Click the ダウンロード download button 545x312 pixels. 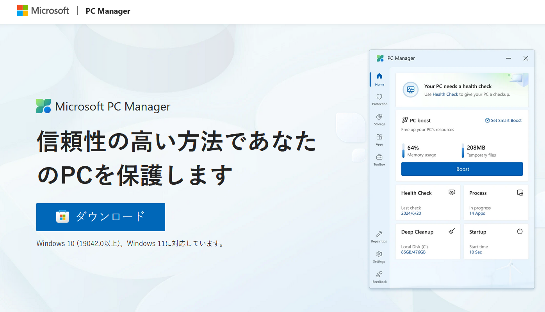(101, 217)
